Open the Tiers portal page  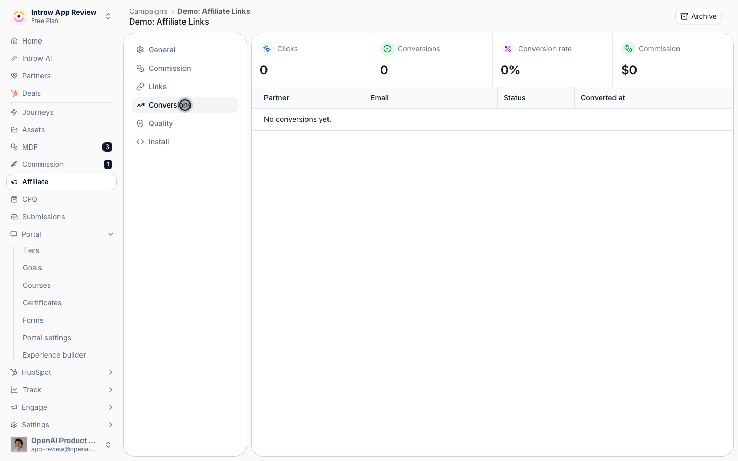[x=31, y=250]
